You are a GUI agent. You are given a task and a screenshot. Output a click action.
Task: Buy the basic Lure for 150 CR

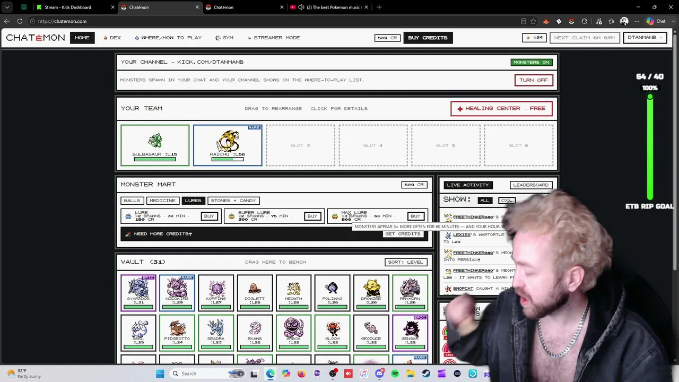coord(209,216)
